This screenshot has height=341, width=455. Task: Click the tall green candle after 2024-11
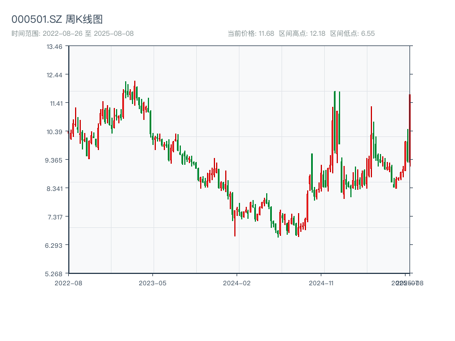334,122
